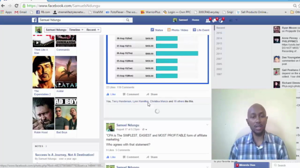Open CPA post options chevron
Image resolution: width=300 pixels, height=168 pixels.
point(207,125)
